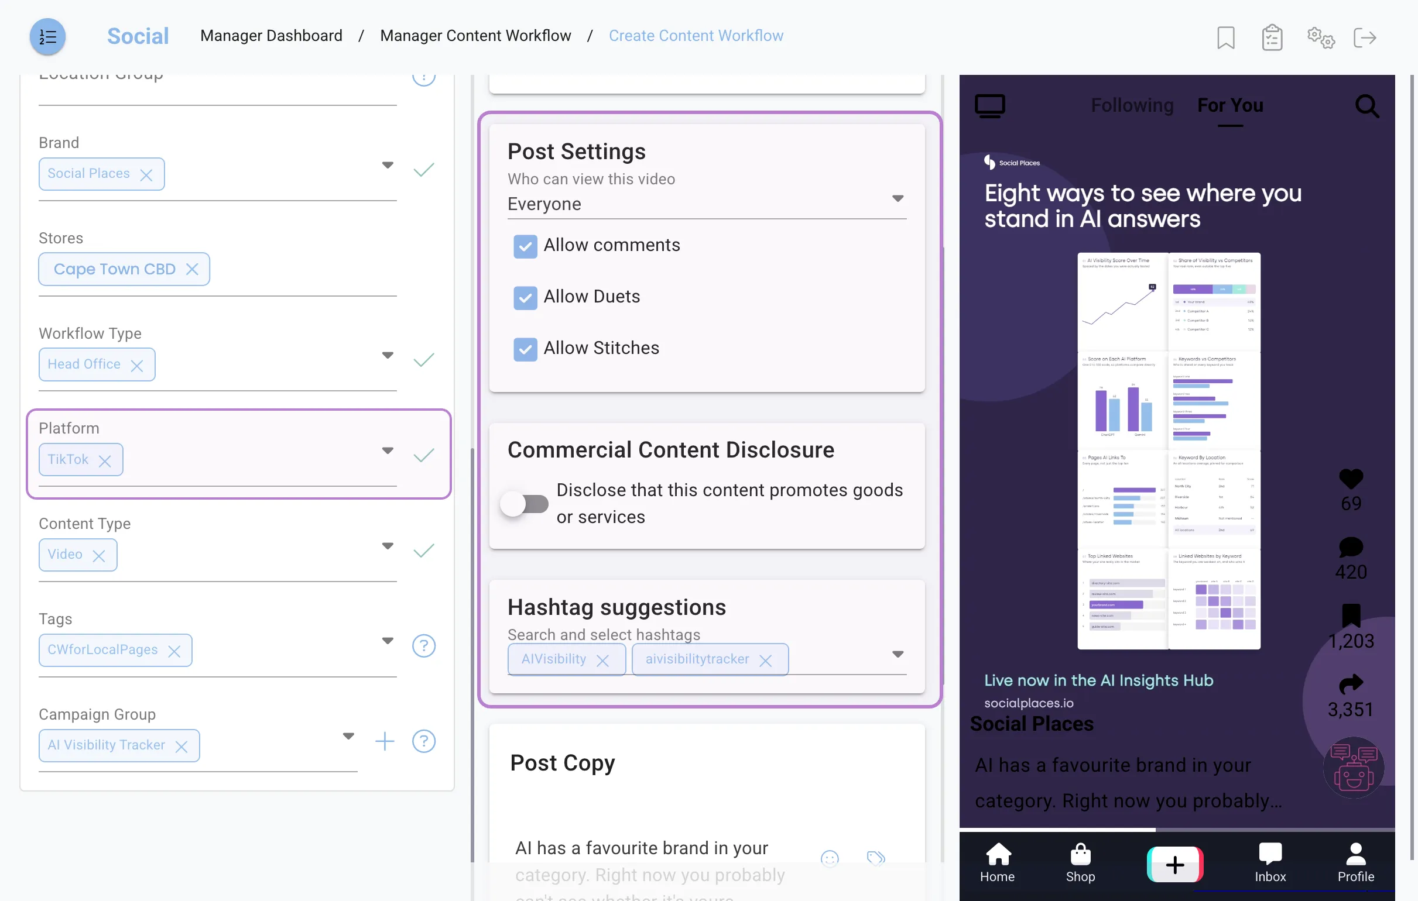
Task: Click the infographic image in preview
Action: (1169, 451)
